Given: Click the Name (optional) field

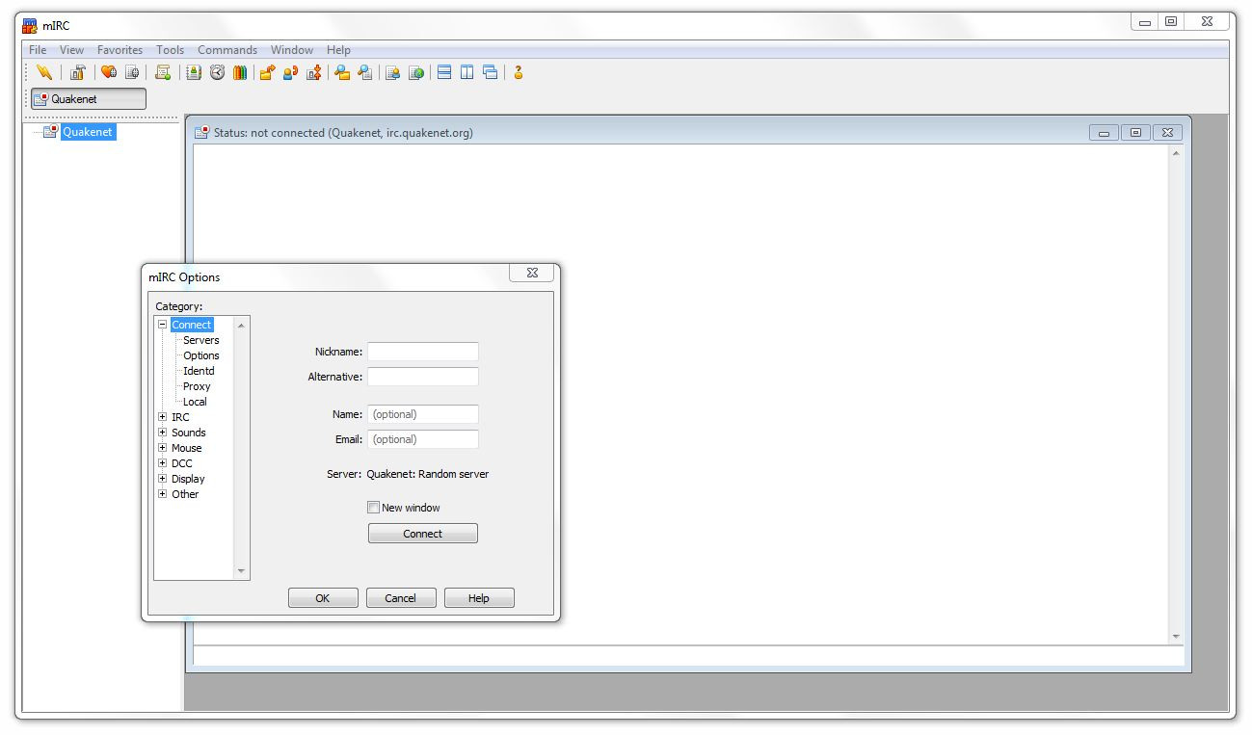Looking at the screenshot, I should click(x=423, y=414).
